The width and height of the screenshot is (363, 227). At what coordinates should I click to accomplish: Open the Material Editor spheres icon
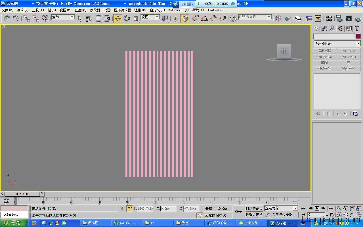click(329, 18)
